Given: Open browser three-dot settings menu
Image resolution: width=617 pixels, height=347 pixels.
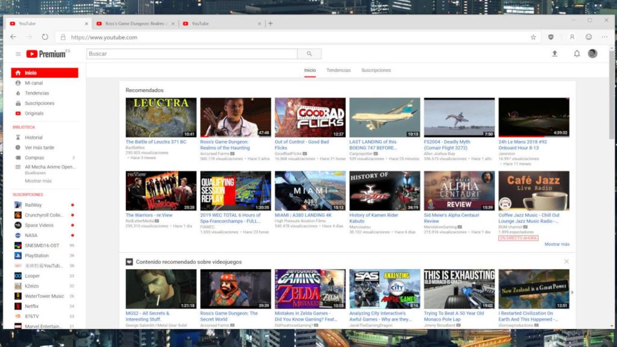Looking at the screenshot, I should [x=604, y=37].
